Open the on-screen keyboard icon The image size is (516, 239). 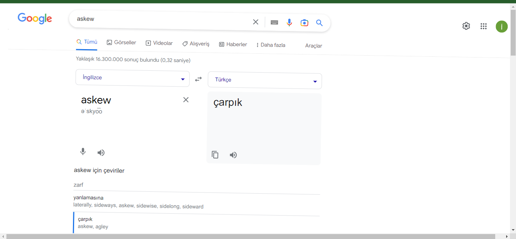coord(274,22)
